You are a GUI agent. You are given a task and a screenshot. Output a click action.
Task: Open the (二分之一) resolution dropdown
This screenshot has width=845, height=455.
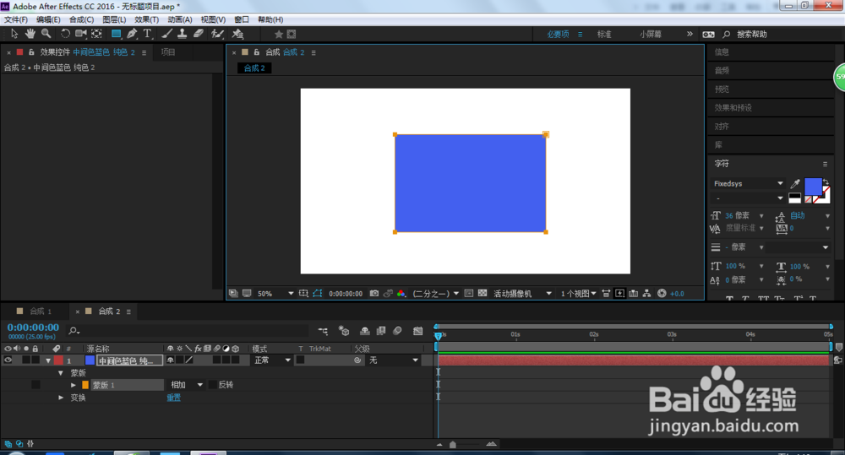pyautogui.click(x=435, y=294)
